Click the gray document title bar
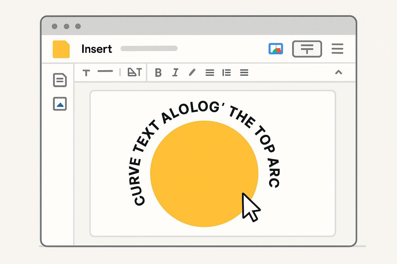397x264 pixels. (149, 48)
